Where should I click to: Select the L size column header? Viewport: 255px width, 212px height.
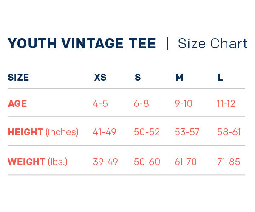tap(220, 78)
